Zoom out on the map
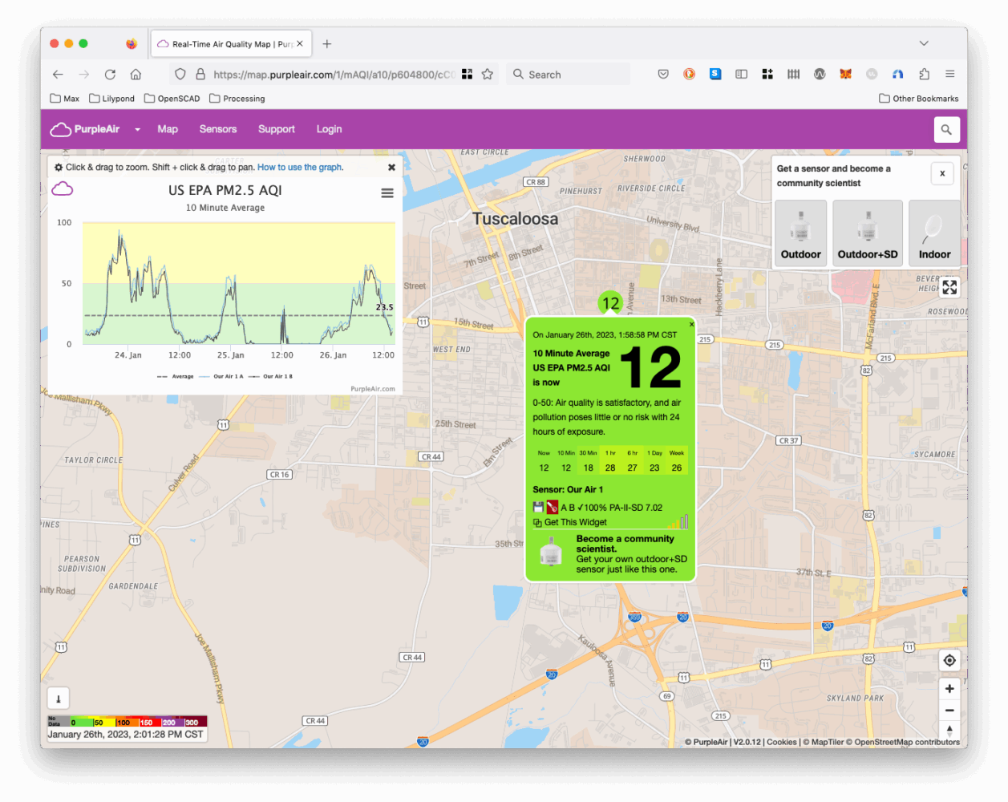The height and width of the screenshot is (802, 1008). [949, 711]
